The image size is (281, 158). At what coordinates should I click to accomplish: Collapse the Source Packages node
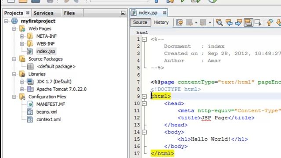[14, 59]
